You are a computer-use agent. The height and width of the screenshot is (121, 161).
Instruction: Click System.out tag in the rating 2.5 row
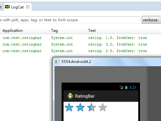(x=62, y=51)
